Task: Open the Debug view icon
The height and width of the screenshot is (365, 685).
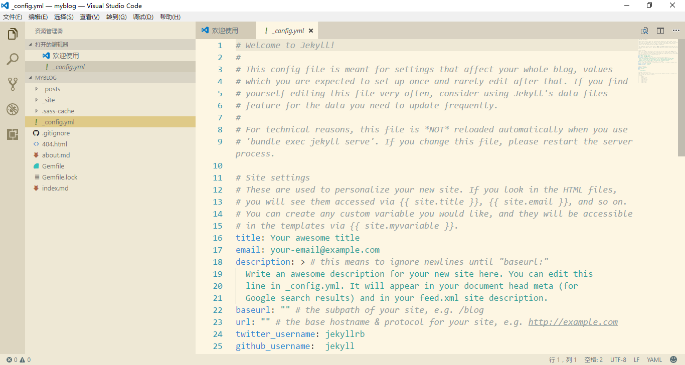Action: (x=13, y=109)
